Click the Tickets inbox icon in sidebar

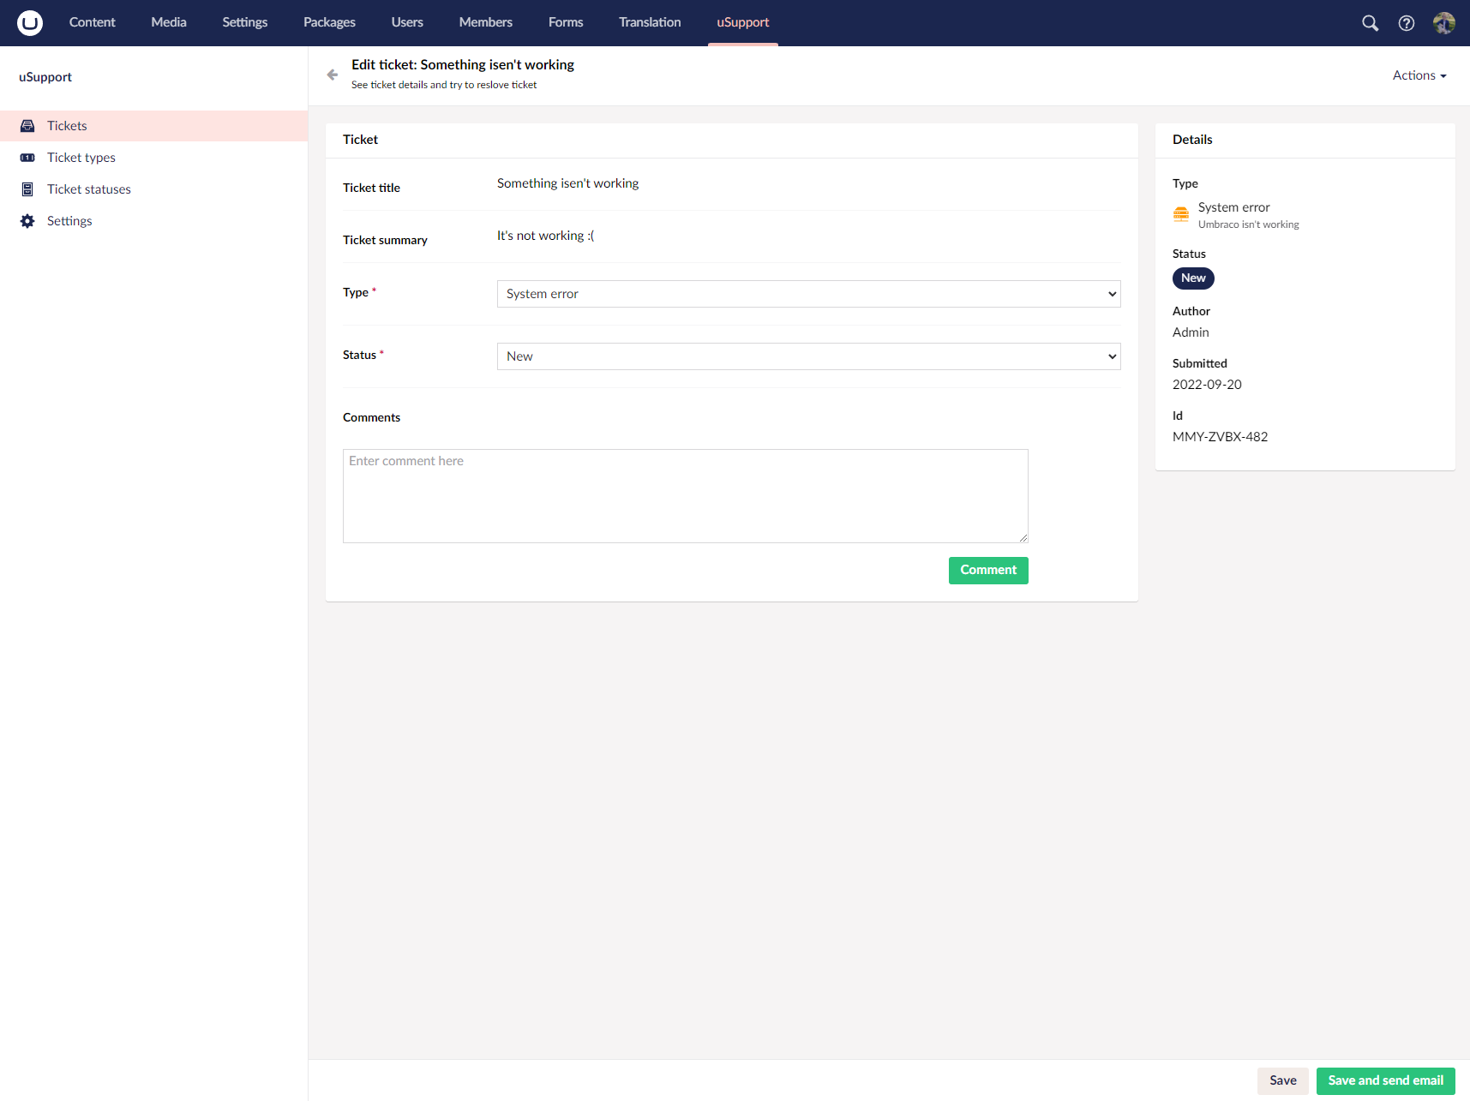(x=27, y=126)
